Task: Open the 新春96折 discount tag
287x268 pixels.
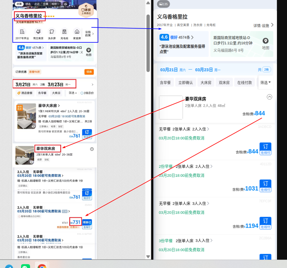Action: [x=34, y=72]
